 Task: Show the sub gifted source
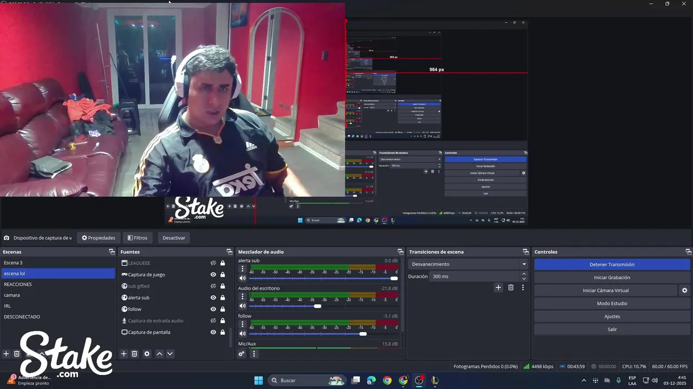point(213,286)
